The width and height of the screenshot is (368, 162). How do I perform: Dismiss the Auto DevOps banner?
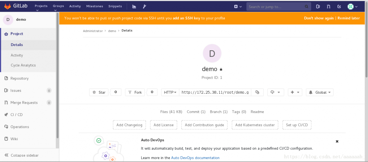click(x=337, y=141)
